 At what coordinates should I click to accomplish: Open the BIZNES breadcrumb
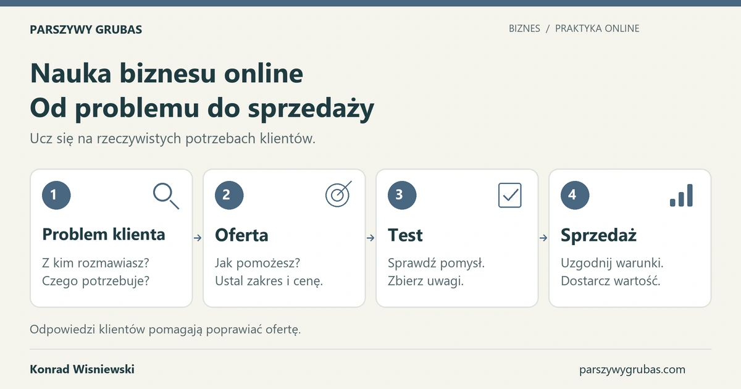pos(524,28)
